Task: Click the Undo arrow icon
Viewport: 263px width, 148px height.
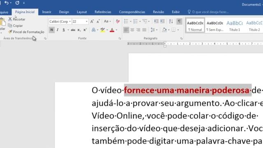Action: click(x=7, y=3)
